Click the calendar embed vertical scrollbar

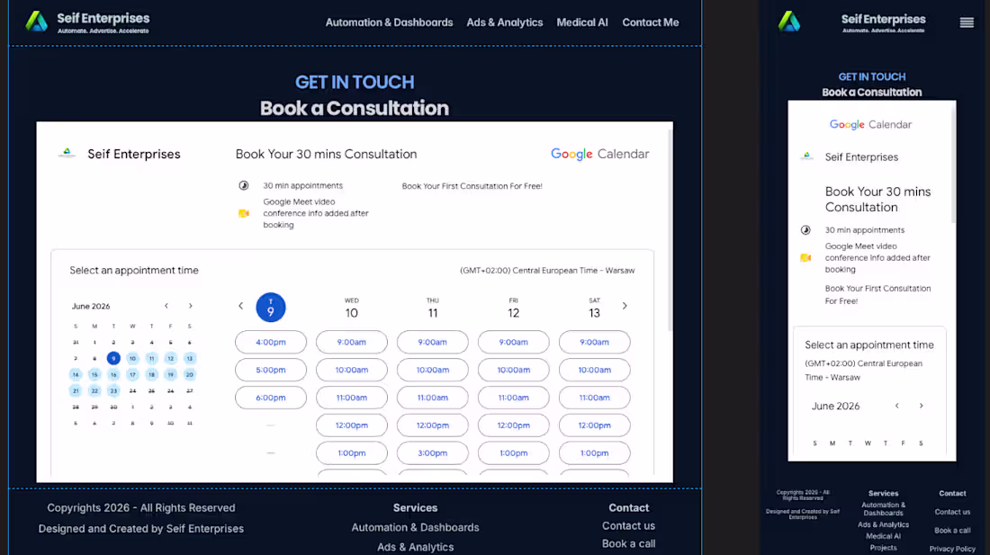click(670, 229)
